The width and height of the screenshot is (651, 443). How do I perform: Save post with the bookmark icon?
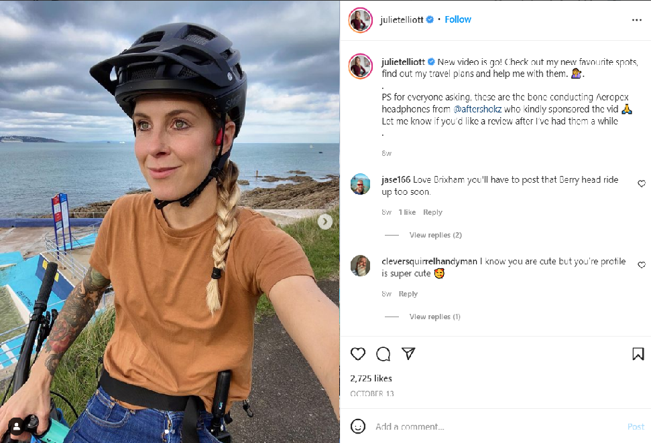click(x=638, y=354)
